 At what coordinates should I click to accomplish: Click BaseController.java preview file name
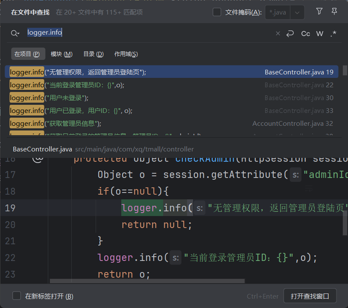coord(42,149)
